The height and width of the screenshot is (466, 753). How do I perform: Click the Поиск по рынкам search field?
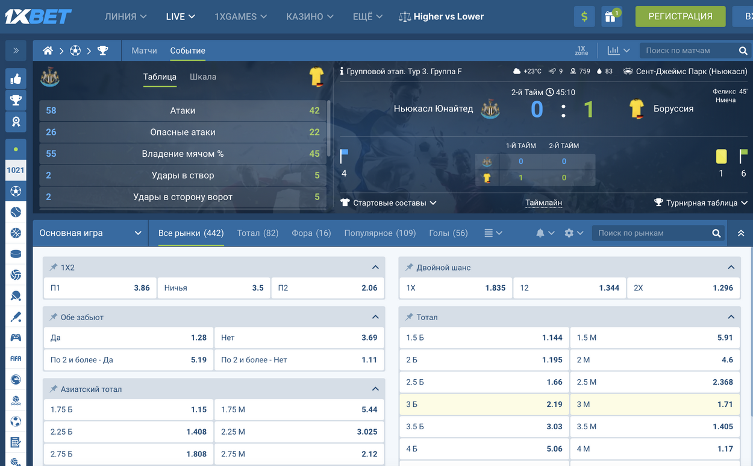point(651,233)
